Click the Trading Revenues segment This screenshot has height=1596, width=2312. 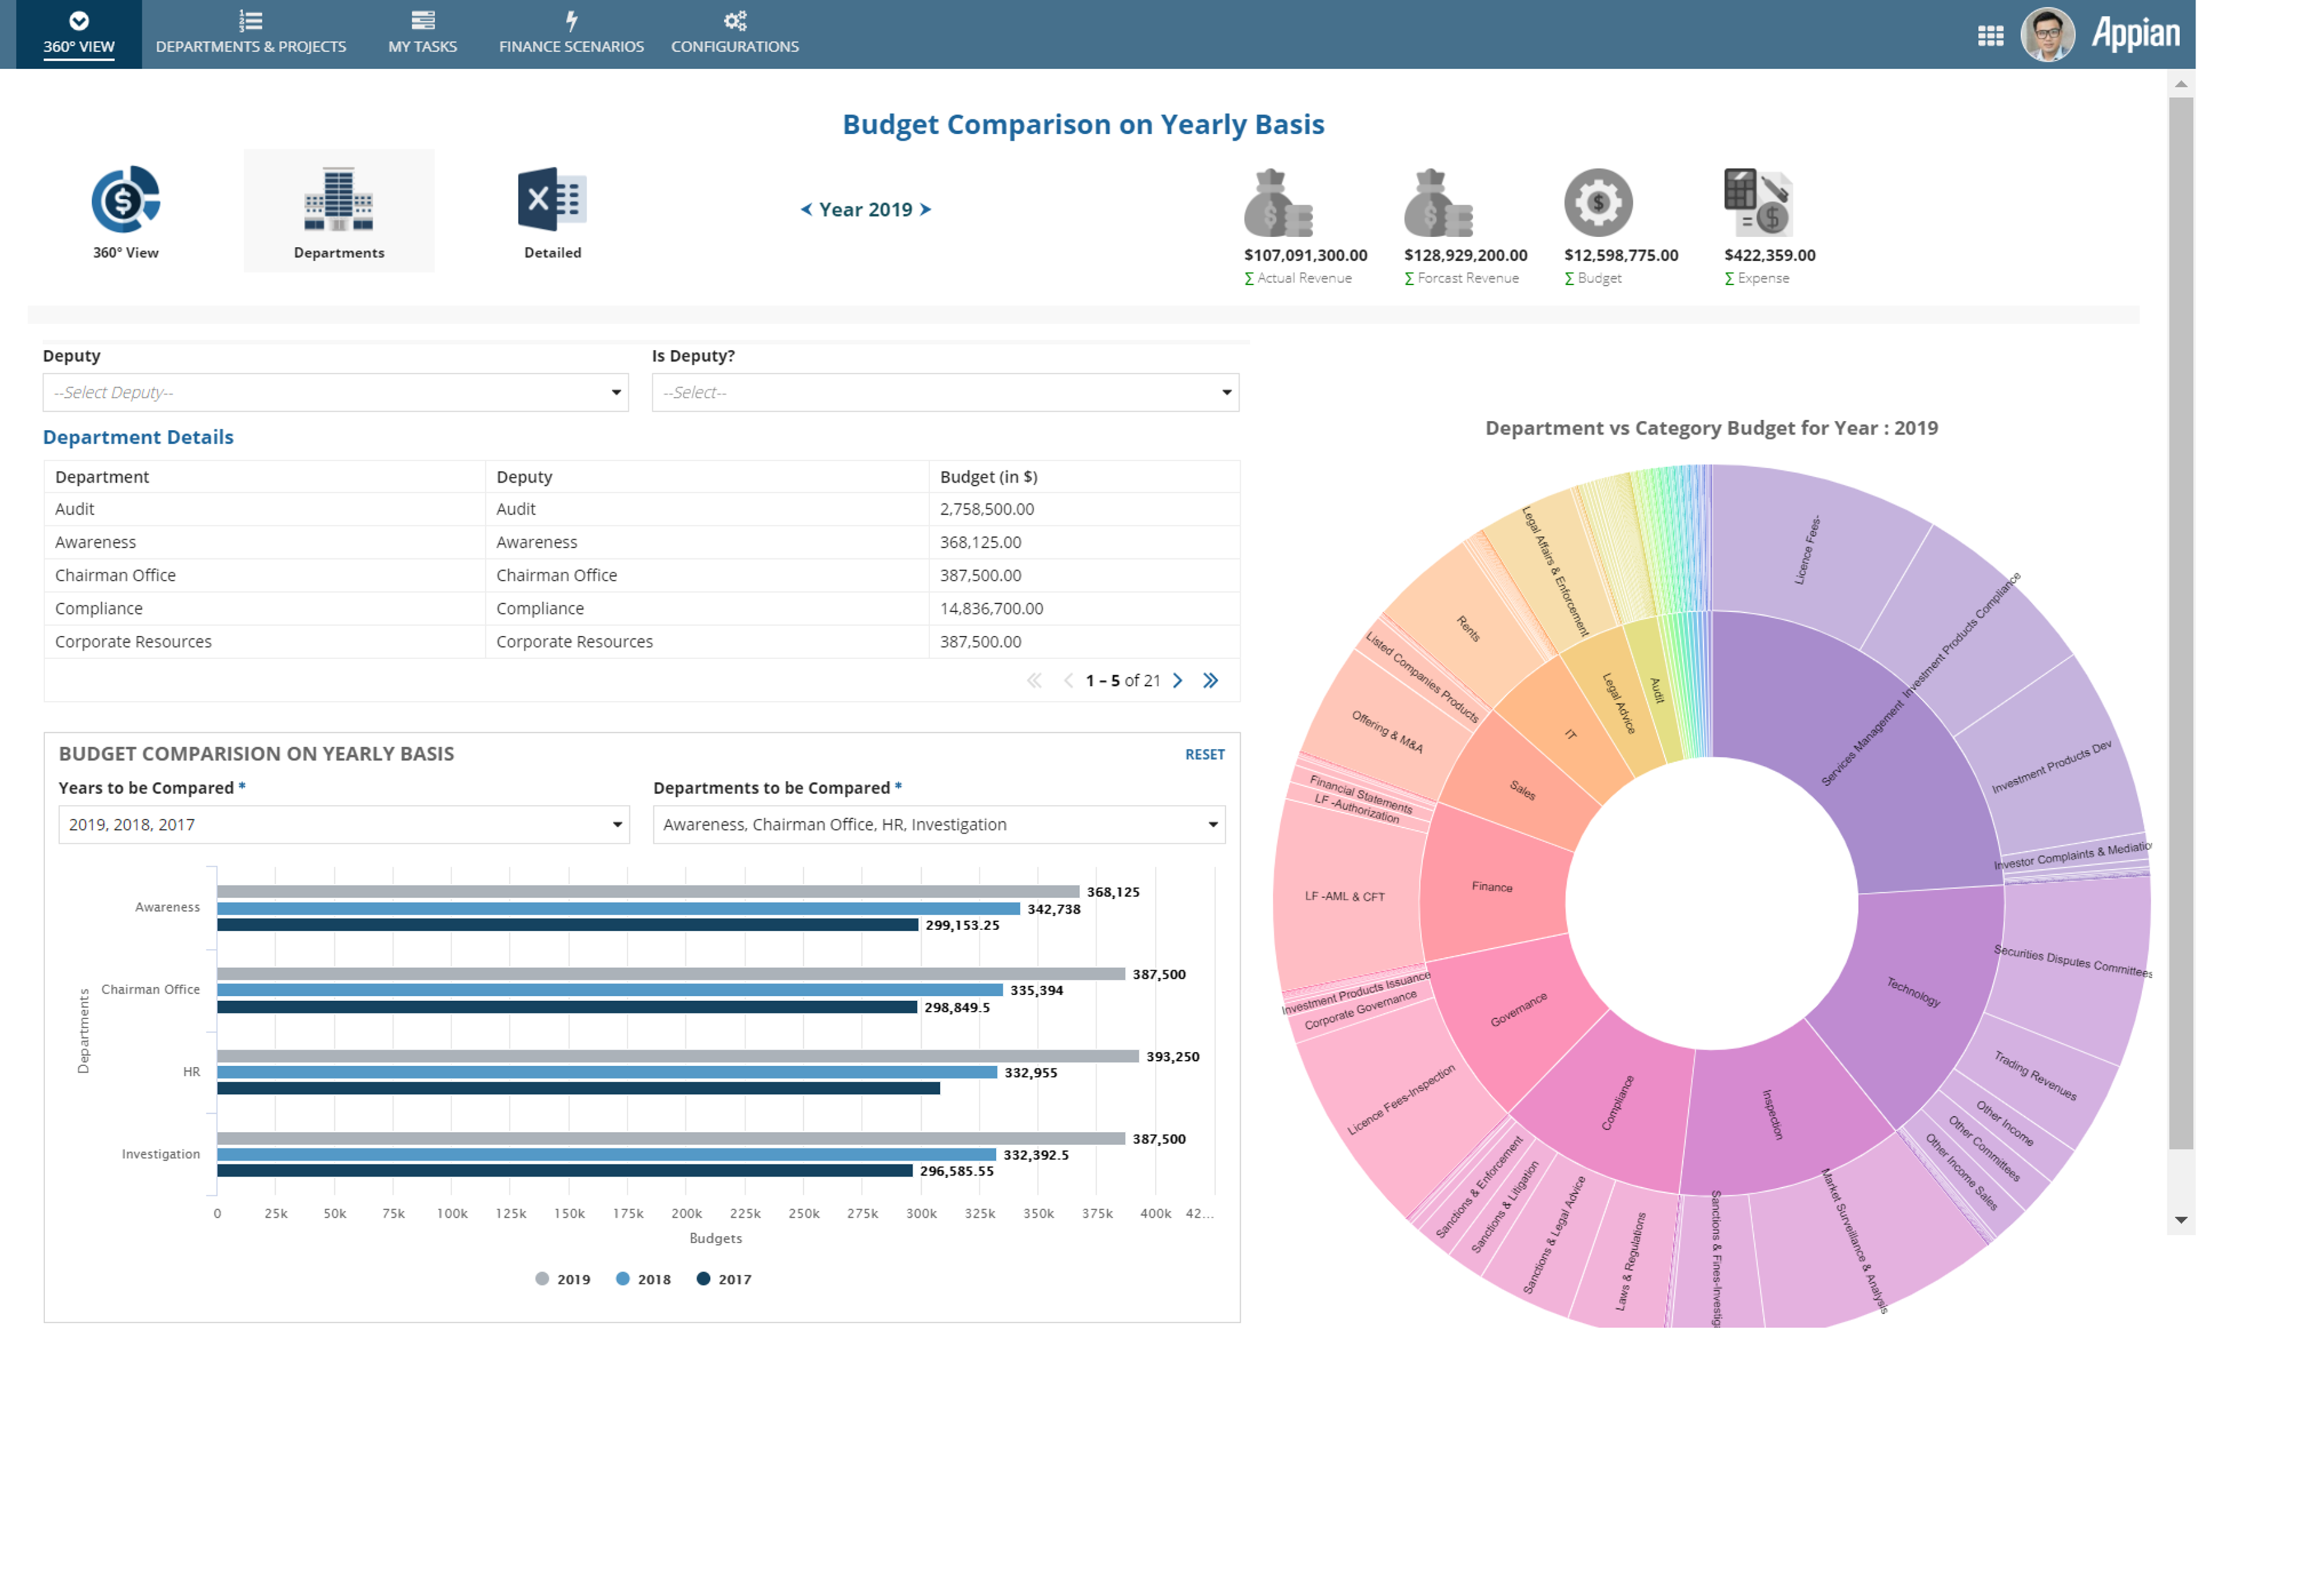pos(2035,1076)
